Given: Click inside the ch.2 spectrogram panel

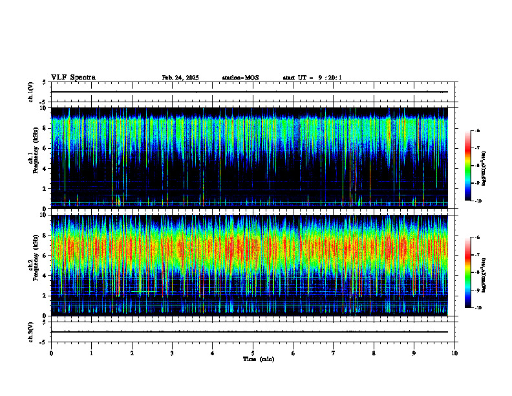Looking at the screenshot, I should 250,265.
